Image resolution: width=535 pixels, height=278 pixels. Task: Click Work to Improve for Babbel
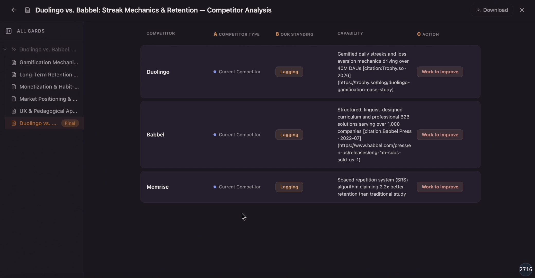click(440, 135)
